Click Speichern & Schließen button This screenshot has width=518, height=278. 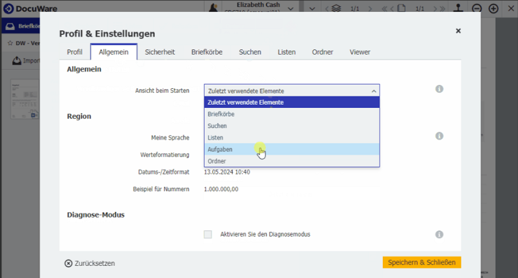[422, 263]
